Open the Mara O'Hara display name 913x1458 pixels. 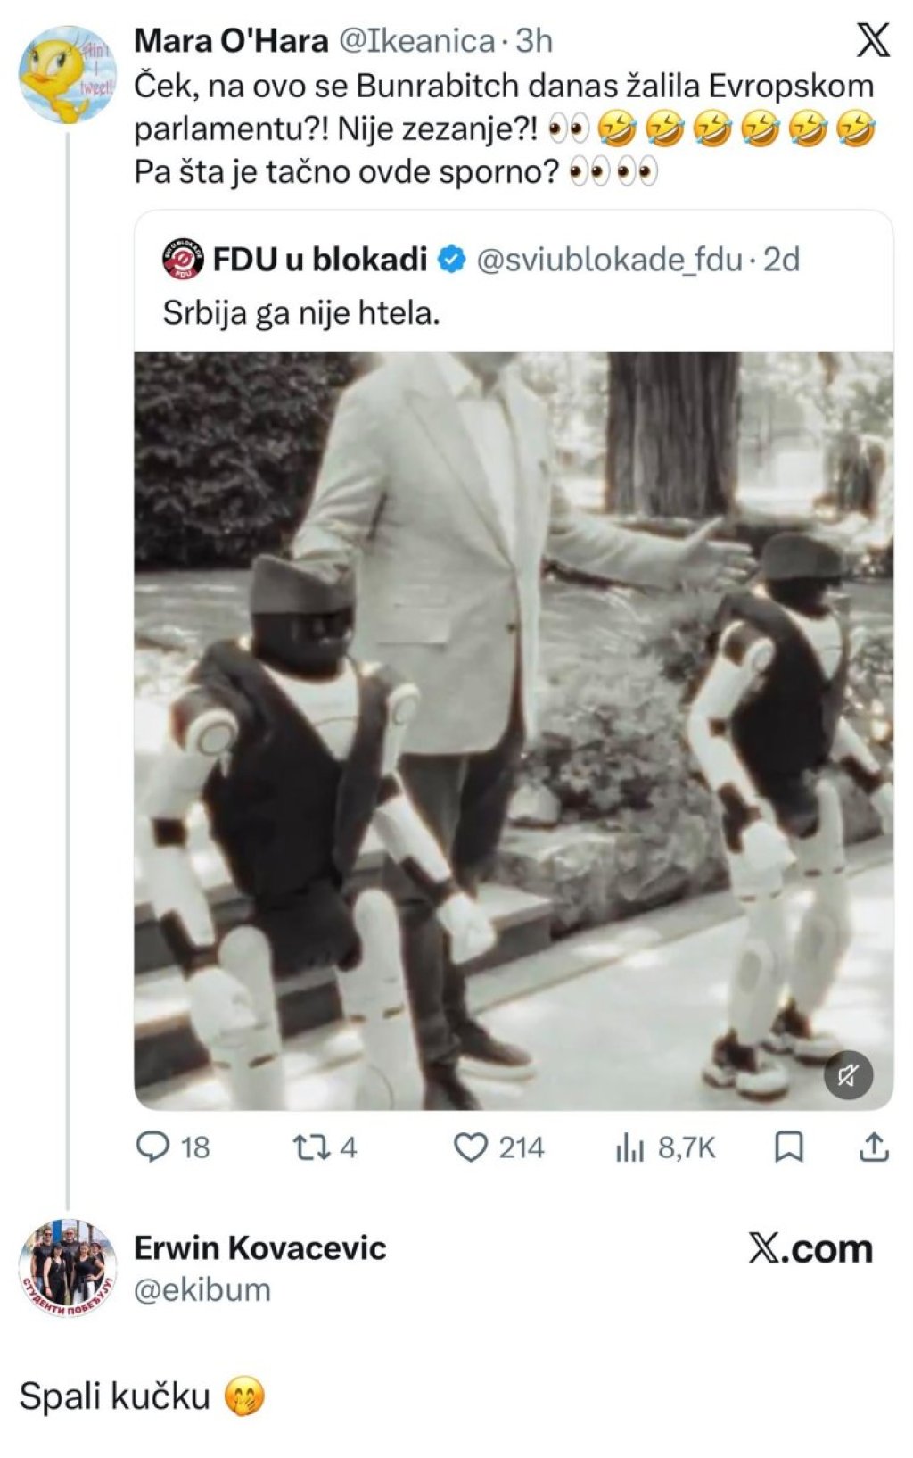click(232, 40)
